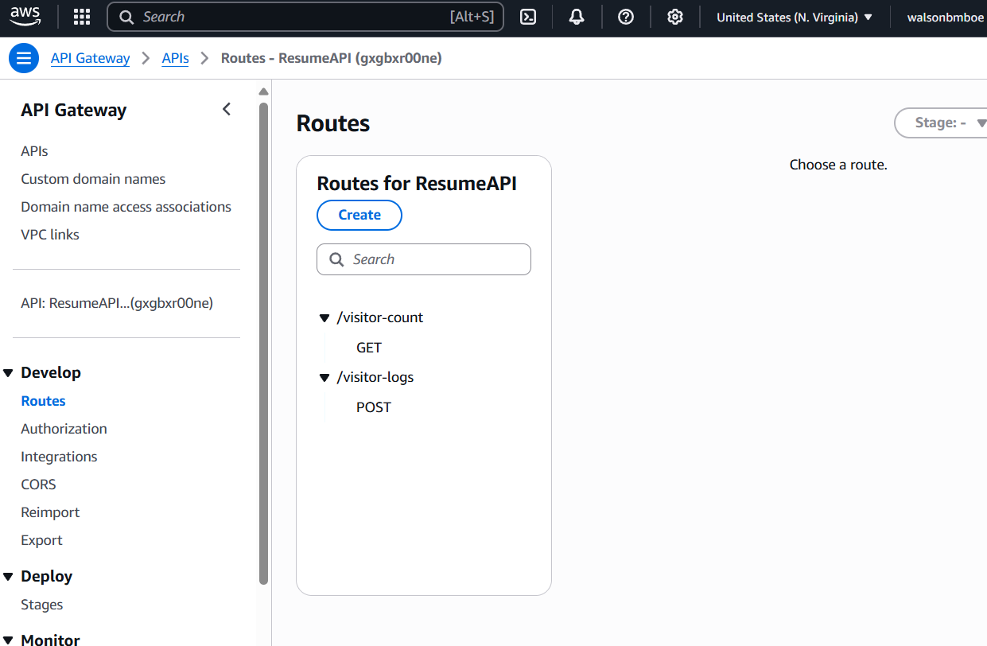Collapse the Monitor section
The image size is (987, 646).
pos(9,640)
